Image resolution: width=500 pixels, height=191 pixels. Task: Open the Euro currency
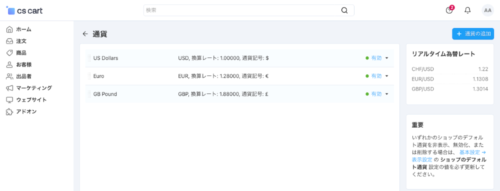tap(98, 76)
